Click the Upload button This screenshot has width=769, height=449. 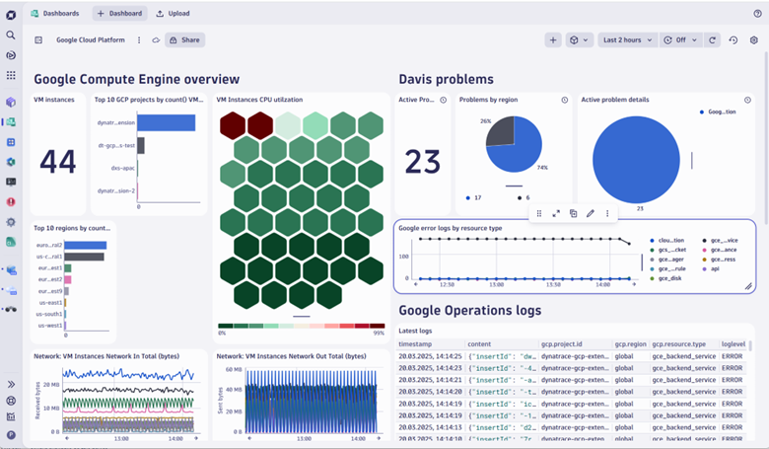coord(173,14)
